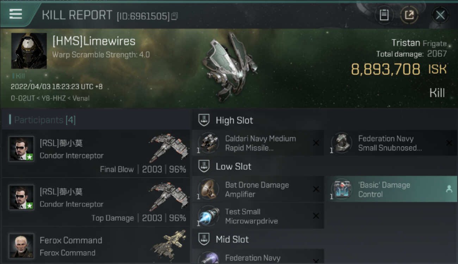
Task: Open the Participants [4] tab
Action: (x=45, y=120)
